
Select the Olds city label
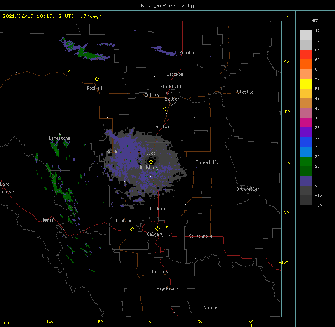click(x=151, y=153)
